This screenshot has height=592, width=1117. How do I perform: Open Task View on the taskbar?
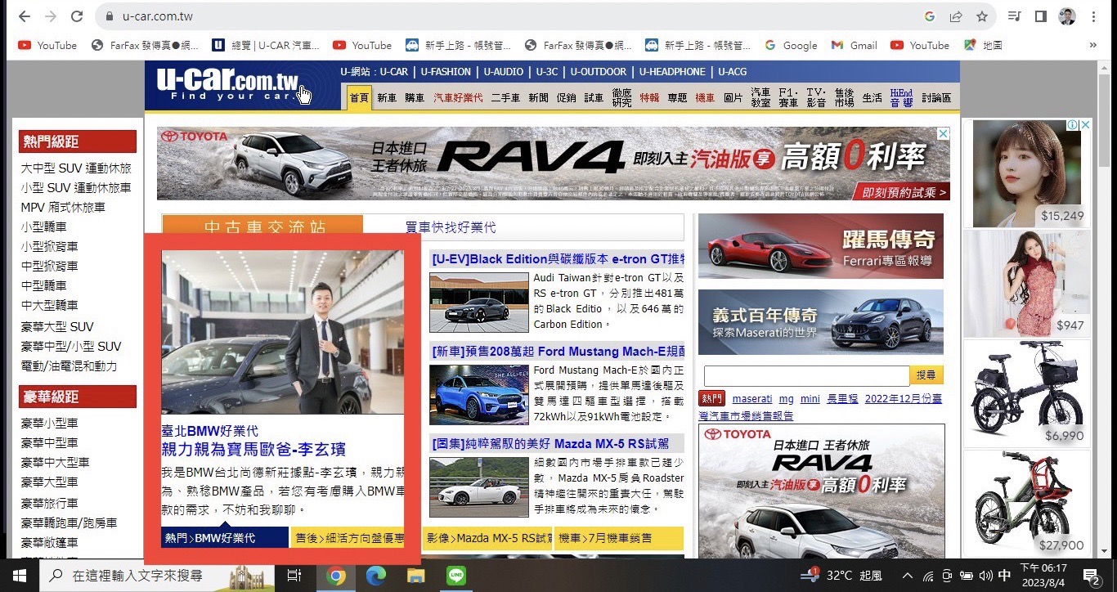(x=294, y=576)
